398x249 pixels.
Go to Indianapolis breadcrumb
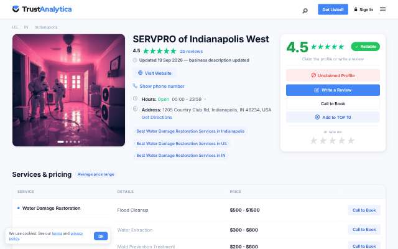[x=46, y=27]
